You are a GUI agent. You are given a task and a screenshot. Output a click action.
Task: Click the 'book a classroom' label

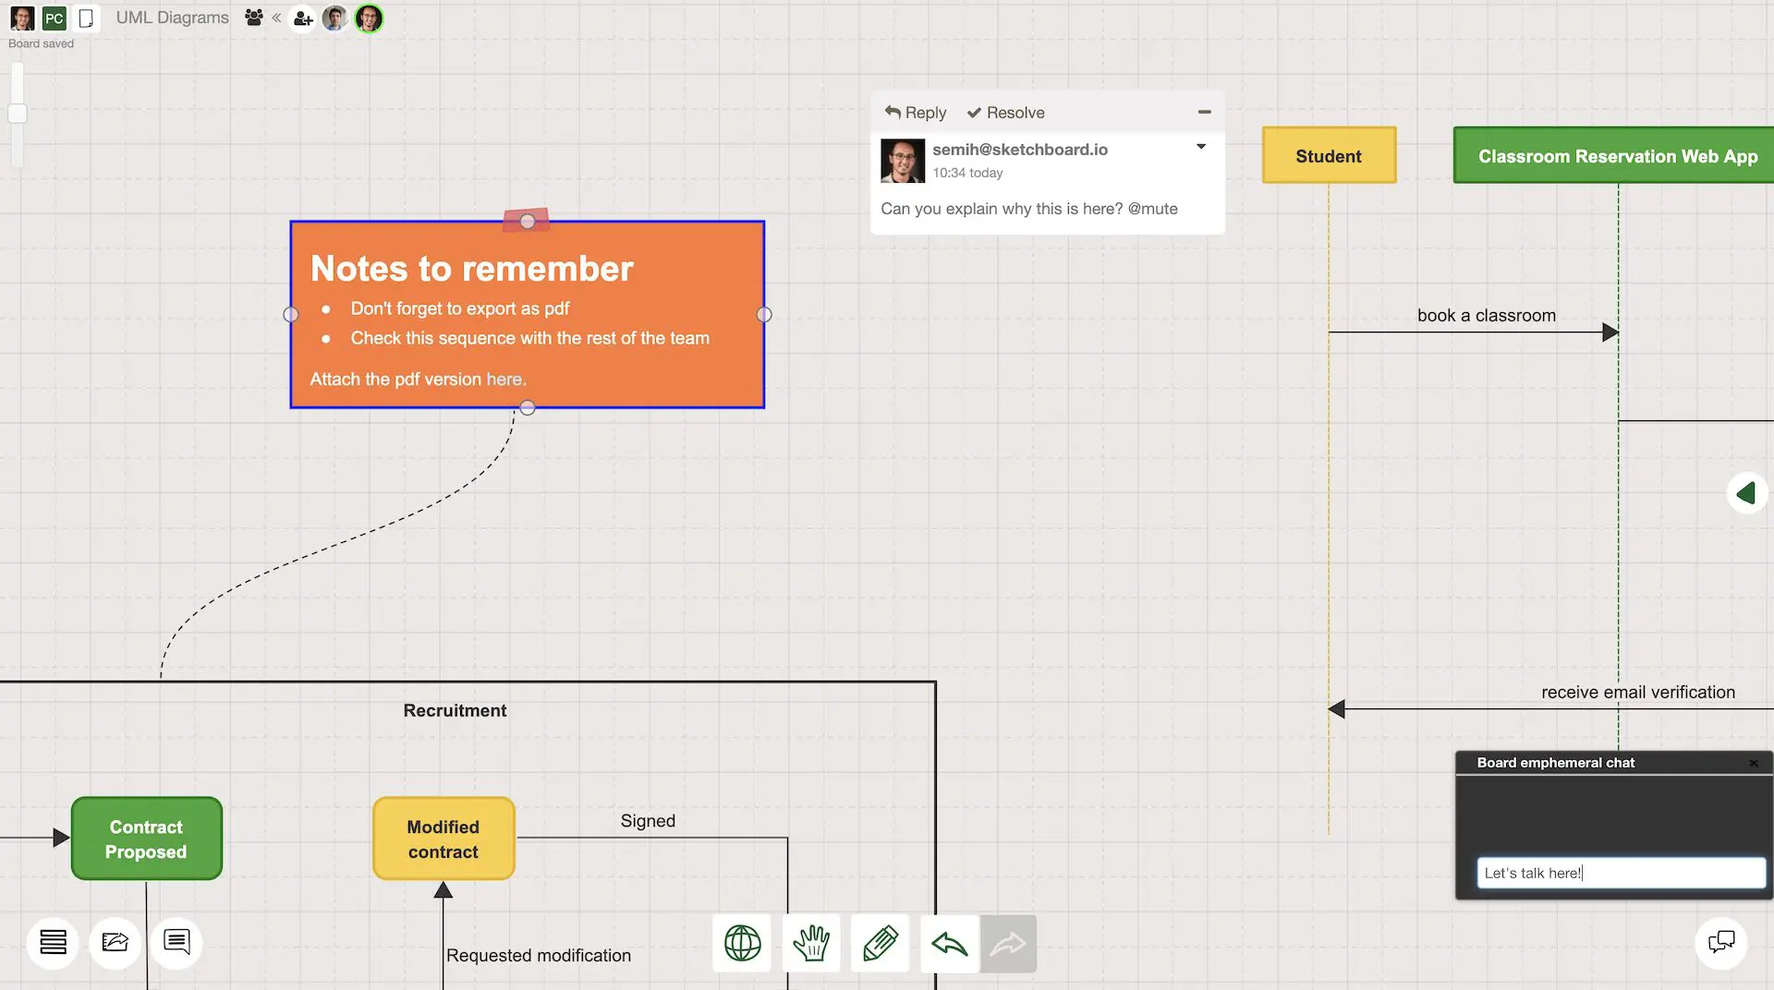[x=1487, y=315]
